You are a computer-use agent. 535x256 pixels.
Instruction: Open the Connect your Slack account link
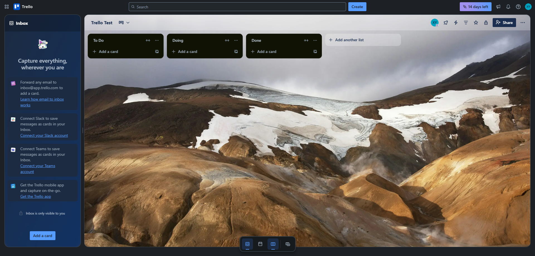(x=44, y=135)
